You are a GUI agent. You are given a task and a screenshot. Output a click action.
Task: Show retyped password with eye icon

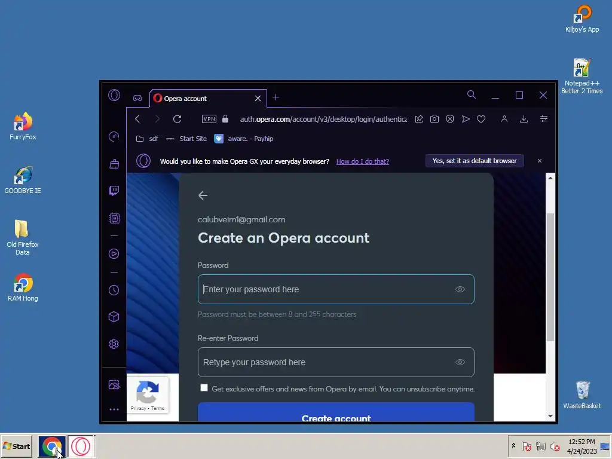point(460,362)
